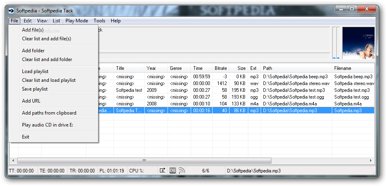Choose Add folder menu entry
Viewport: 387px width, 186px height.
(54, 51)
